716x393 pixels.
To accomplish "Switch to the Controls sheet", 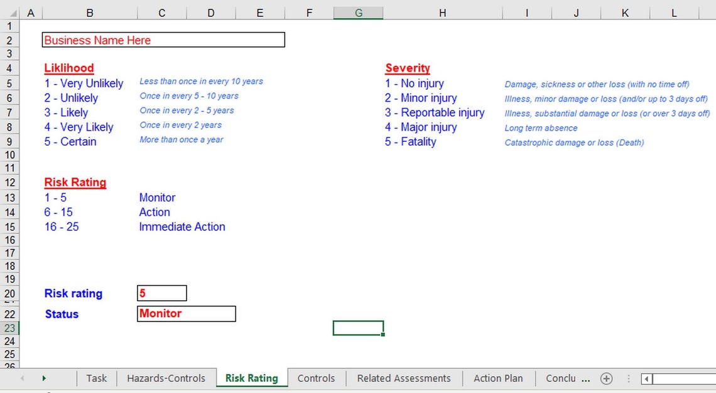I will [x=316, y=379].
